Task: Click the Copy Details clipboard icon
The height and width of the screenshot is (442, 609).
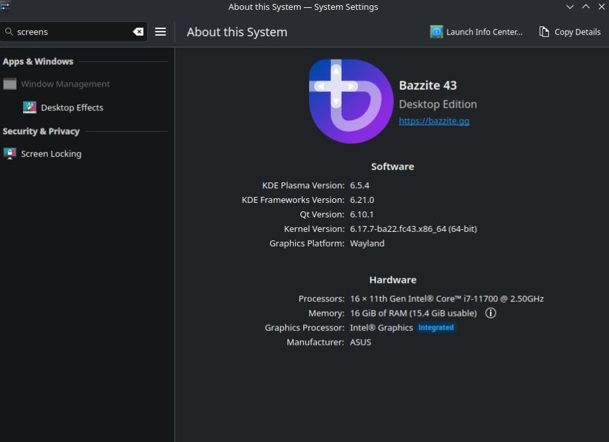Action: pos(544,32)
